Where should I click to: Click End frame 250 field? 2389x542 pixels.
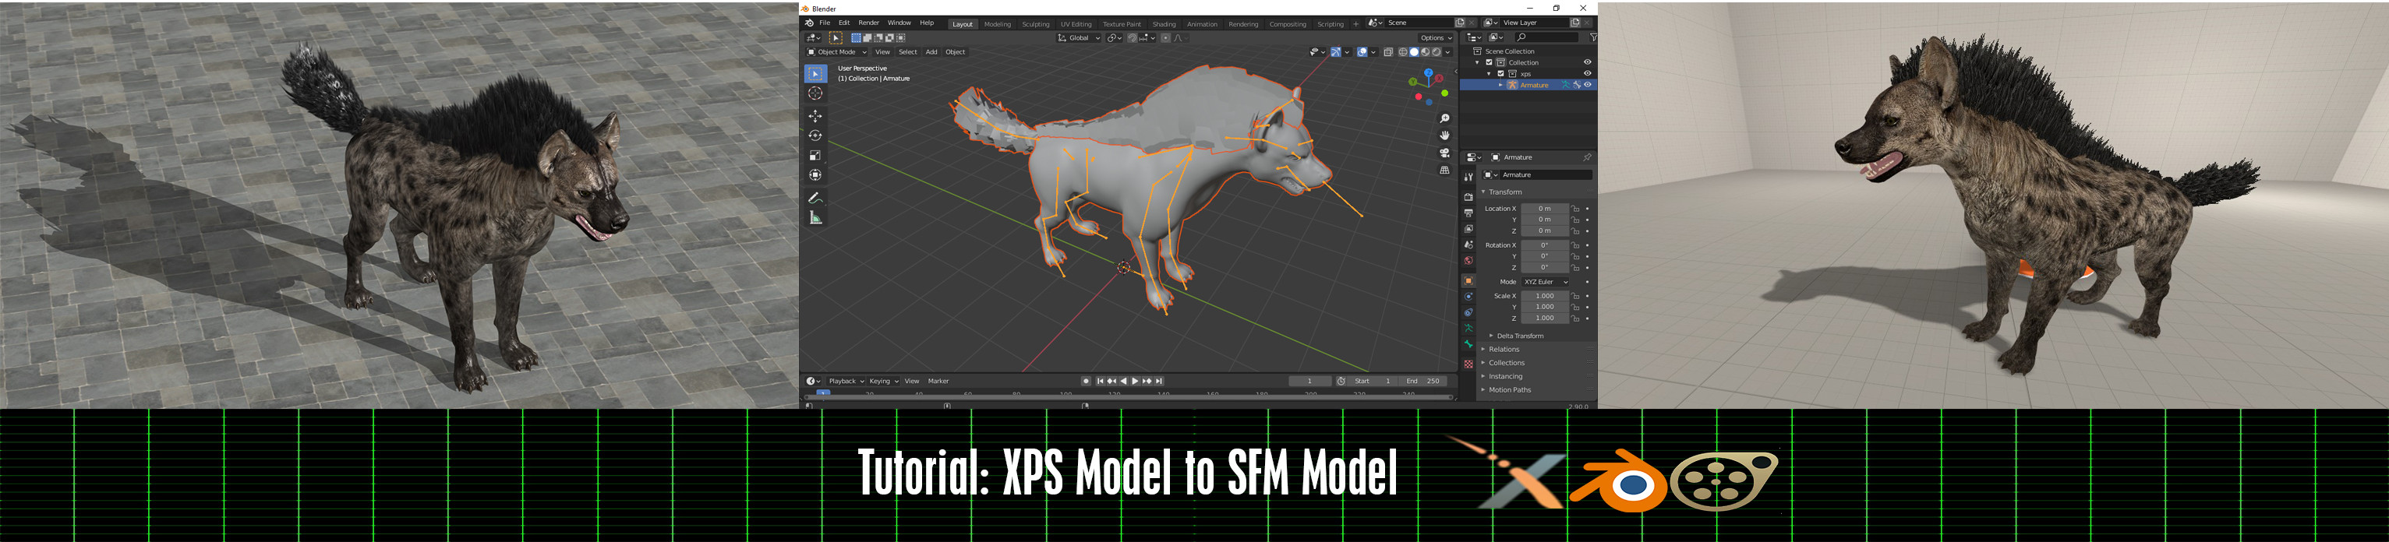point(1423,381)
